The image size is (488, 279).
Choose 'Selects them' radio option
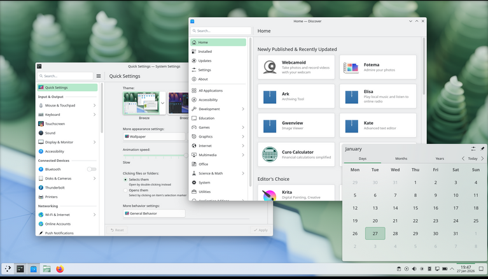125,180
